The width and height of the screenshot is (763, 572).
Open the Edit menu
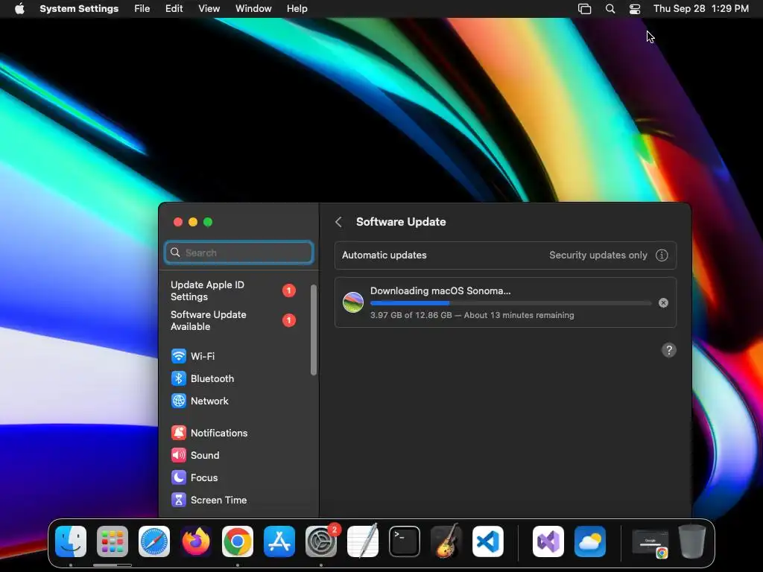(174, 9)
